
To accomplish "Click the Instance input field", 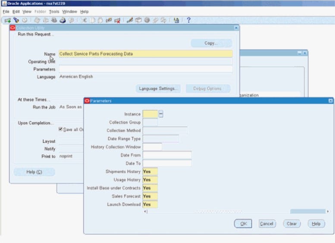I will [150, 114].
